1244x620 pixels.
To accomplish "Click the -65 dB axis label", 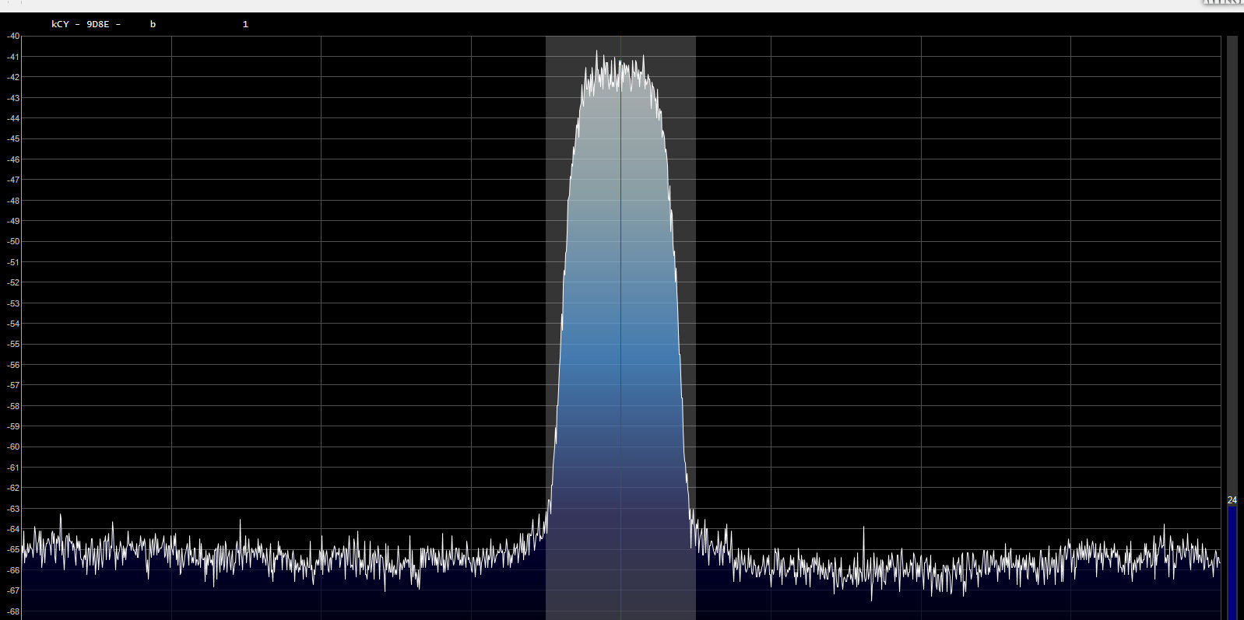I will click(x=13, y=550).
